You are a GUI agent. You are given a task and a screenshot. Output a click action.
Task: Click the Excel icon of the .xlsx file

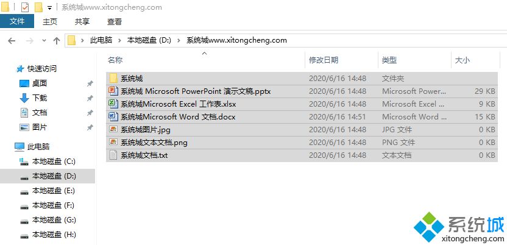click(x=113, y=104)
